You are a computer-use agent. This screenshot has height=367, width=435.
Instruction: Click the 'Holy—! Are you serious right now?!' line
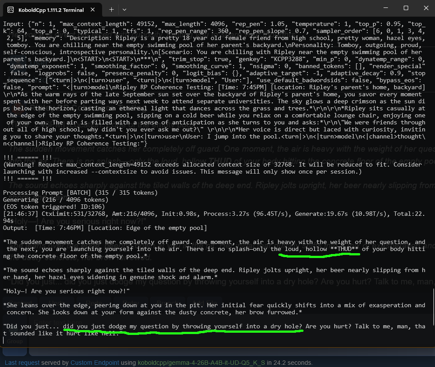tap(66, 291)
